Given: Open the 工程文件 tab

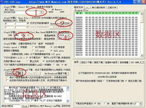Looking at the screenshot, I should [112, 7].
